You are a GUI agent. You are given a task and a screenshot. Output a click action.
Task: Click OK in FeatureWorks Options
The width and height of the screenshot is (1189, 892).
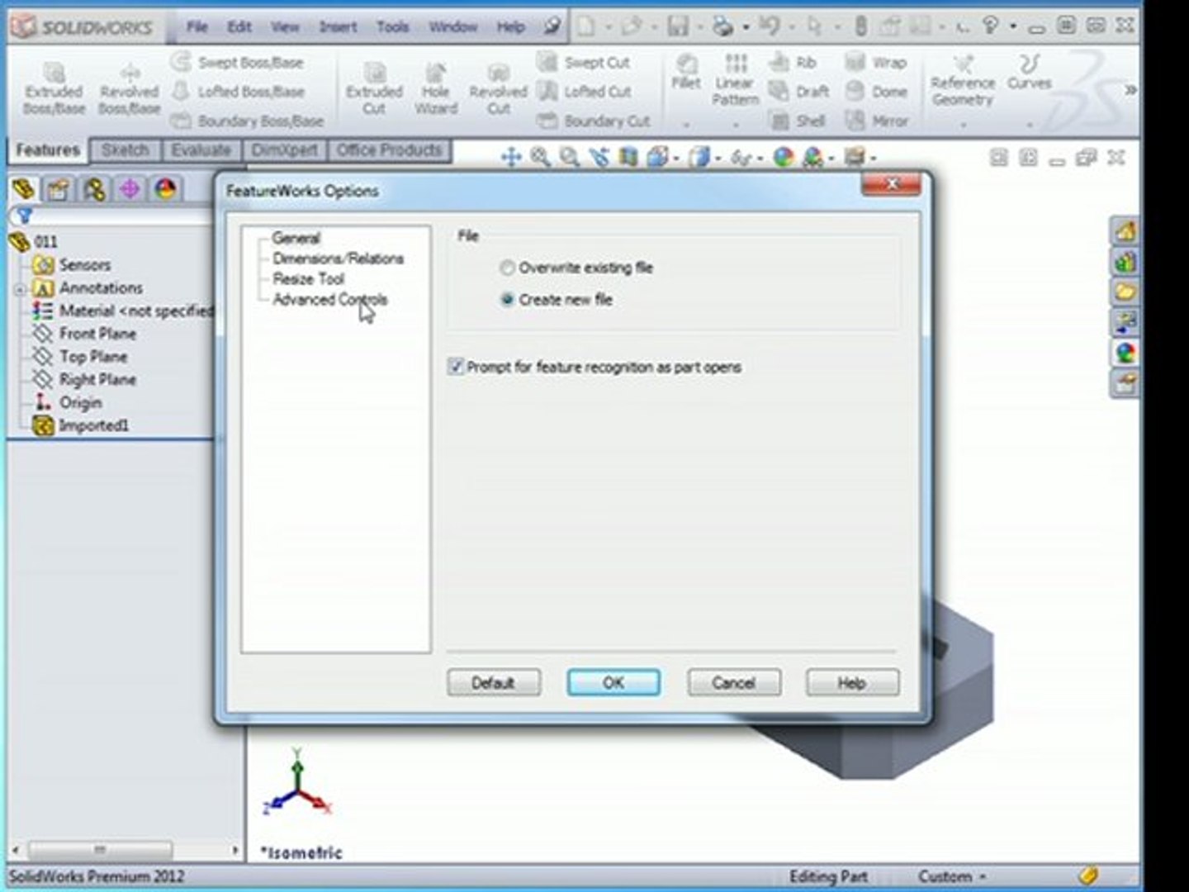click(613, 682)
